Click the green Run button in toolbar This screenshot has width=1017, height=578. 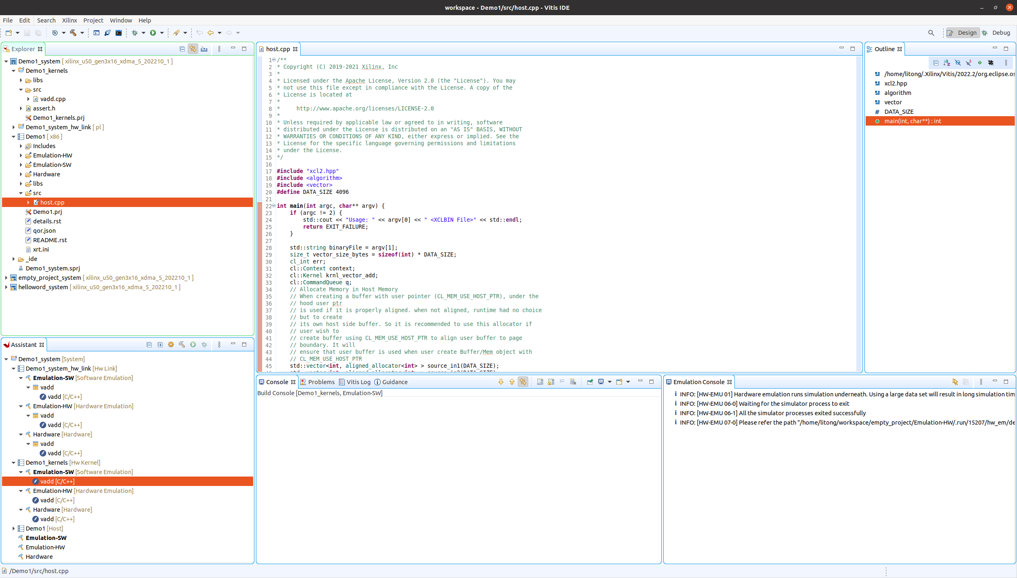pos(153,33)
